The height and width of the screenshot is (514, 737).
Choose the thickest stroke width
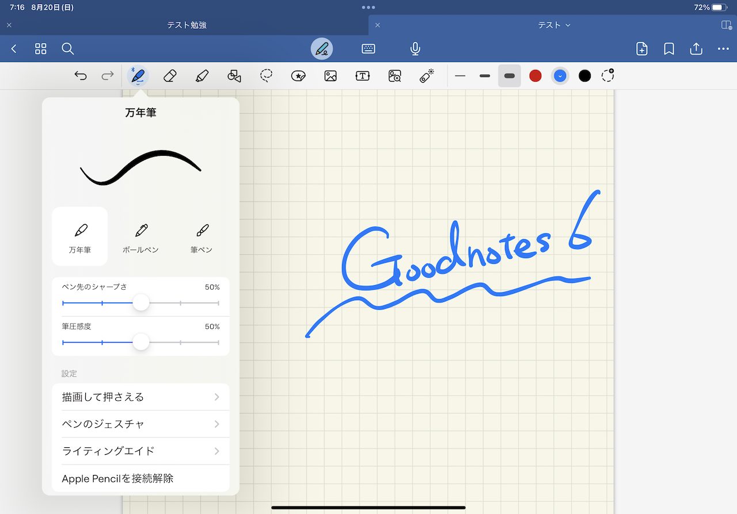click(x=510, y=76)
